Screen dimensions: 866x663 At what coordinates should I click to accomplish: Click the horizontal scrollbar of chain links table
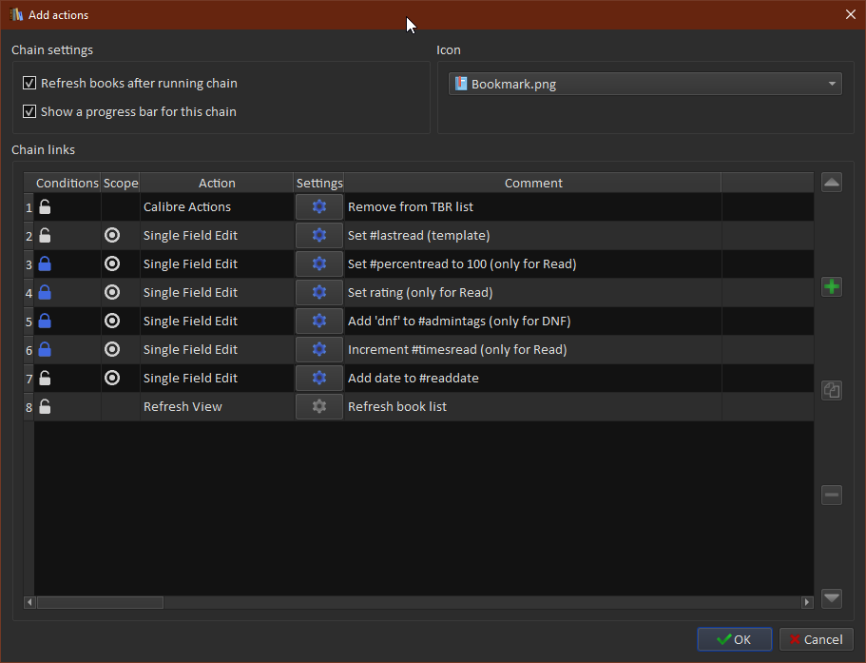(100, 602)
